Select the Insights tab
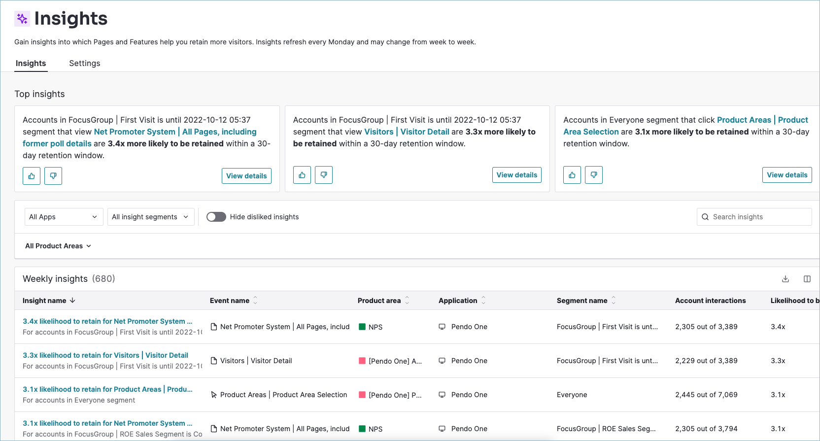The image size is (820, 441). tap(31, 63)
